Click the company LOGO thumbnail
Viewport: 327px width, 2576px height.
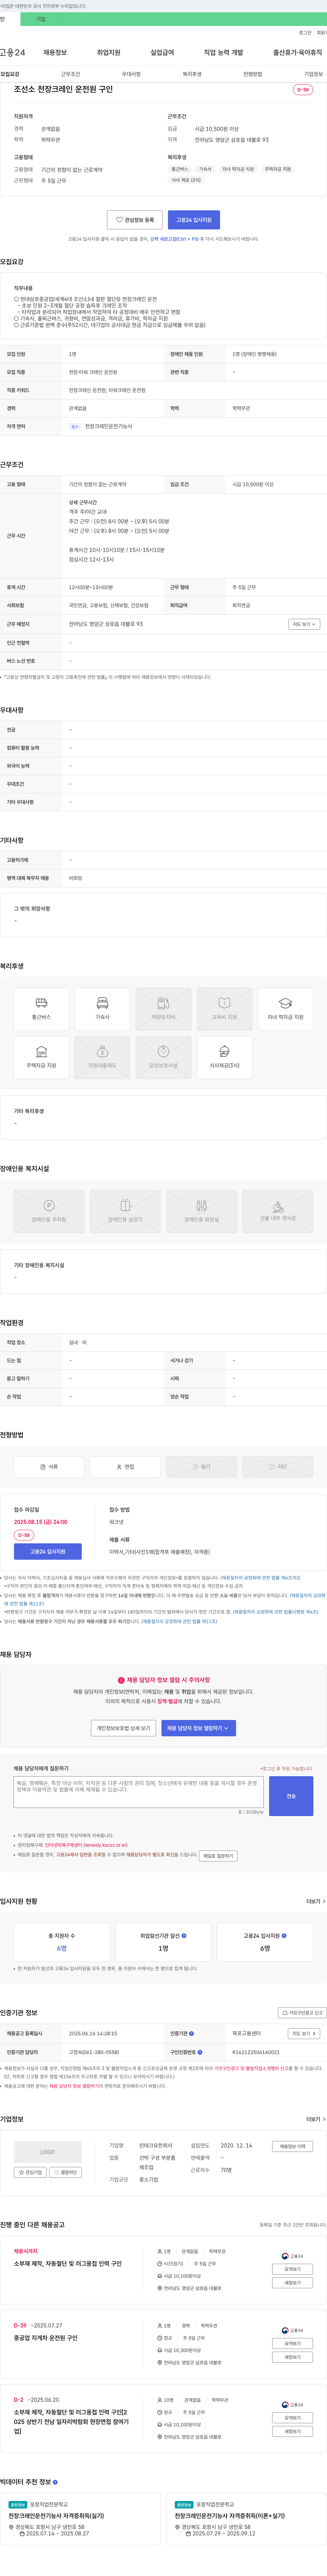tap(48, 2152)
